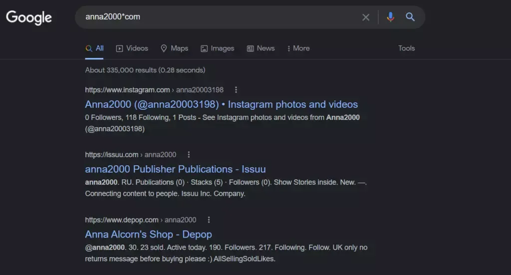This screenshot has height=275, width=511.
Task: Switch to the News tab
Action: pyautogui.click(x=260, y=48)
